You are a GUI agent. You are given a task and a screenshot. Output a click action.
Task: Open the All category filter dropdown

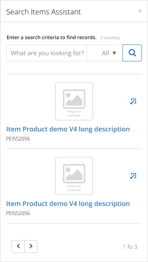click(x=105, y=53)
